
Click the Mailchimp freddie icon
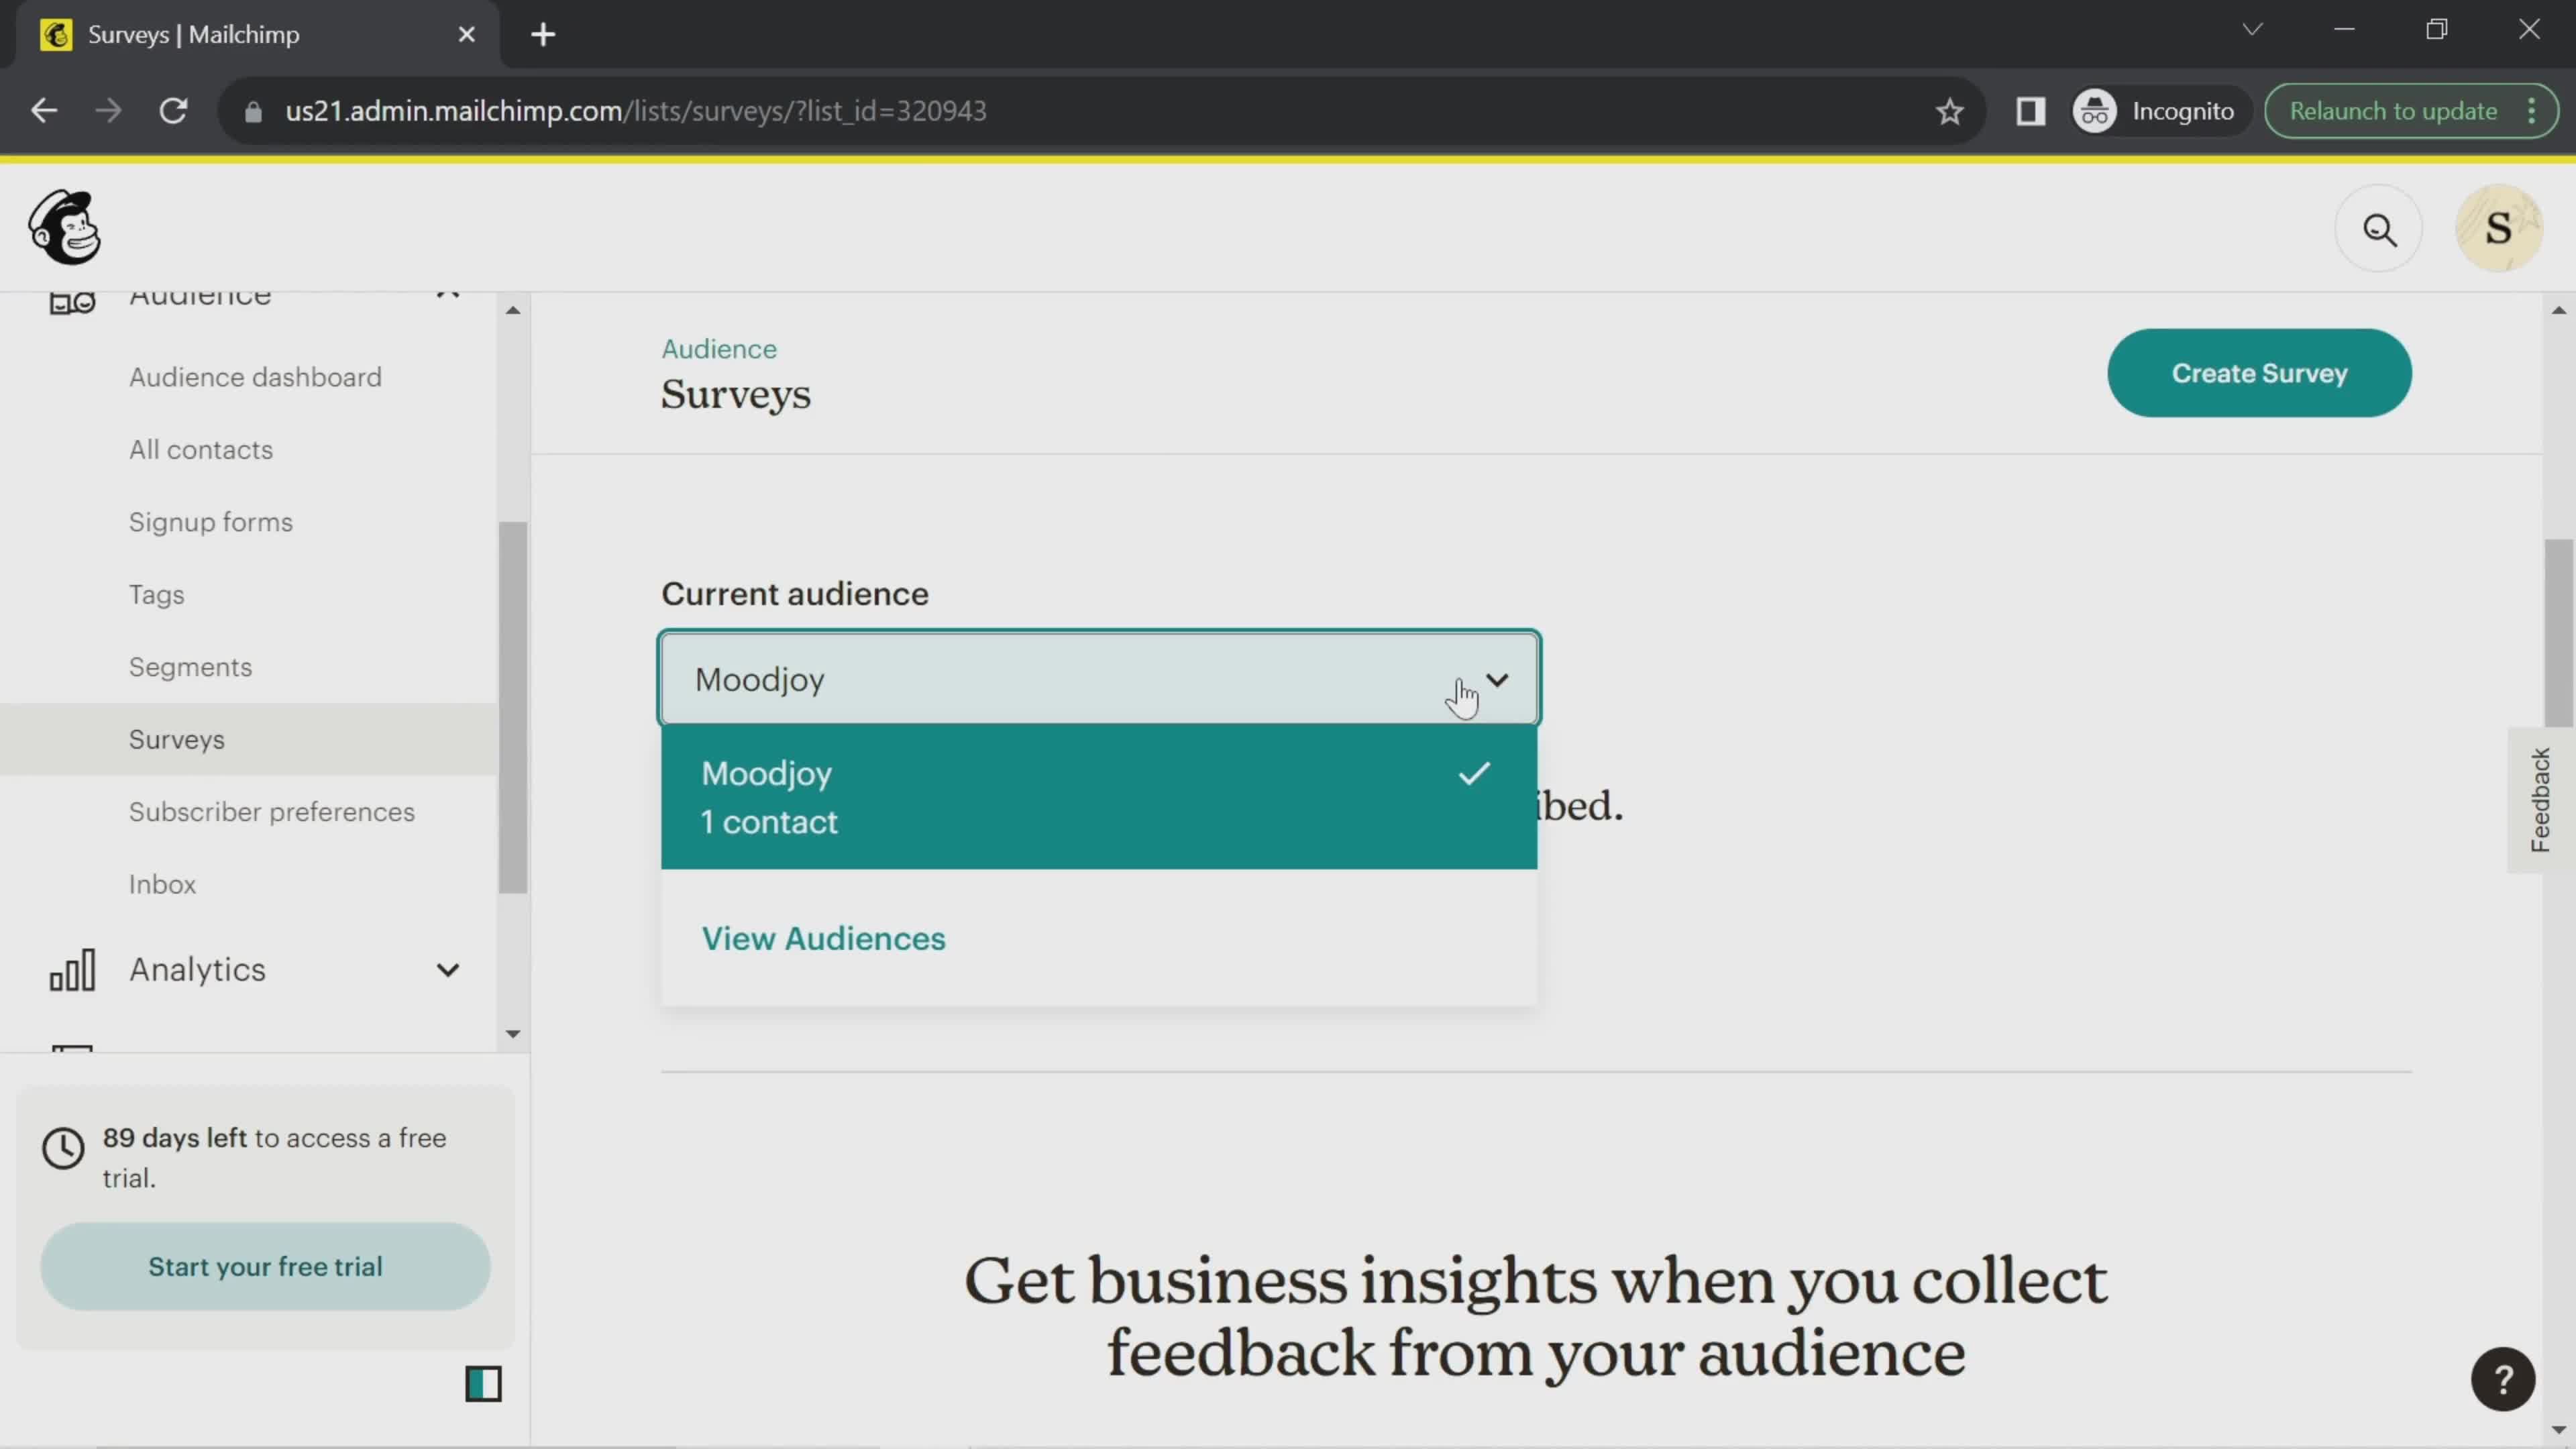point(64,228)
